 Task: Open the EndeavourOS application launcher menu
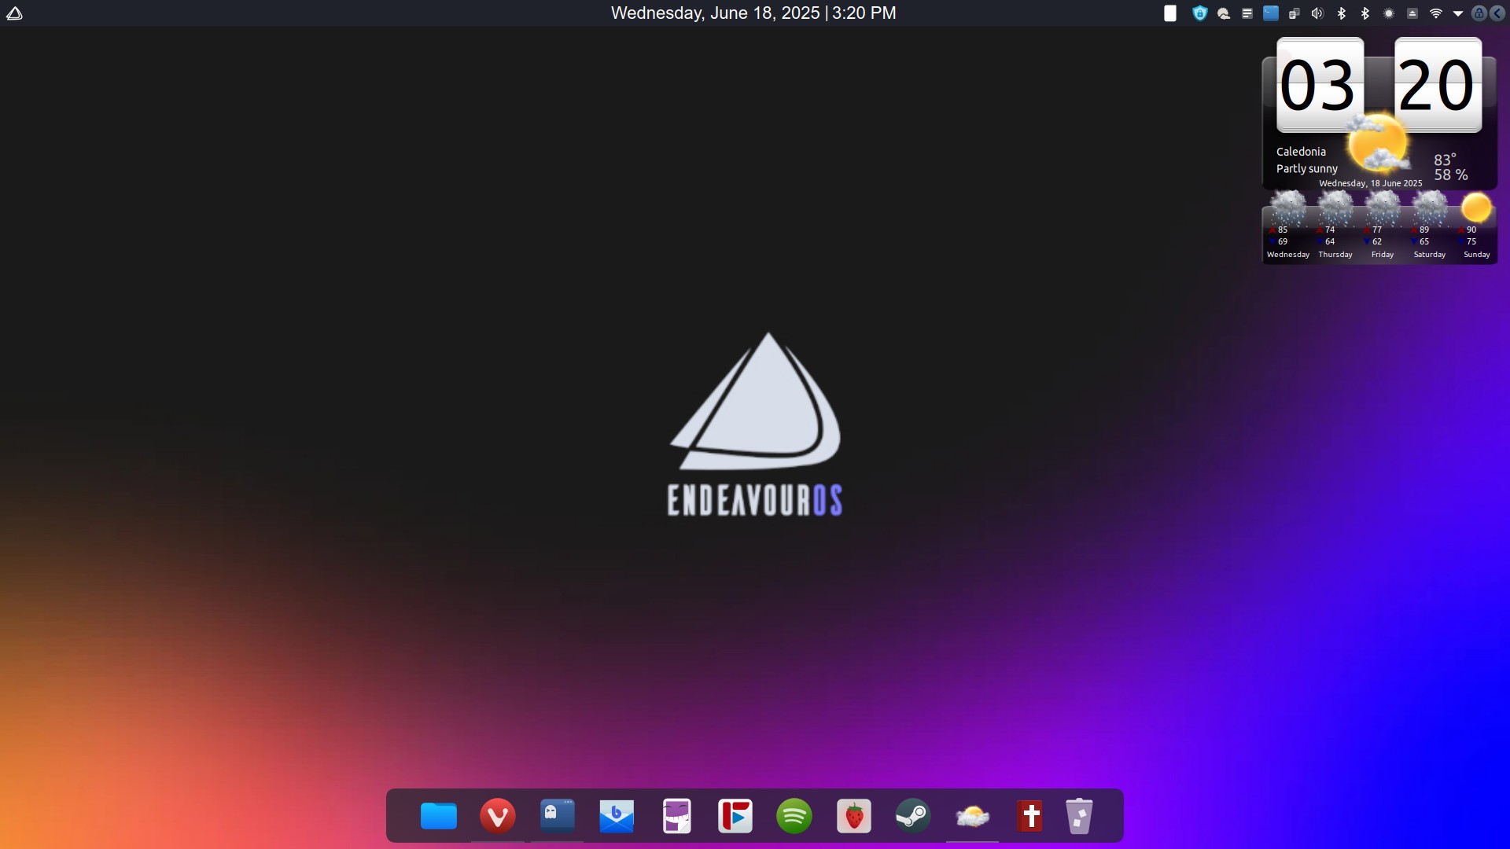14,13
